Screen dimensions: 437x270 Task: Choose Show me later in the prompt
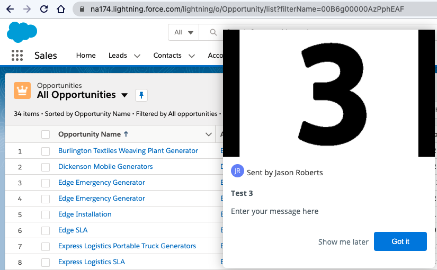343,241
